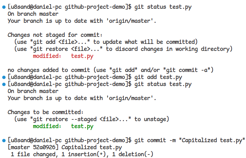Click the blue marker beside the git commit command
Image resolution: width=246 pixels, height=158 pixels.
[x=4, y=140]
